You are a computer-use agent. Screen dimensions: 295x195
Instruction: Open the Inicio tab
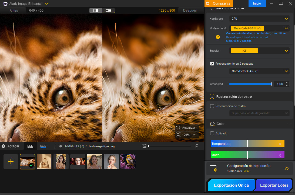257,4
